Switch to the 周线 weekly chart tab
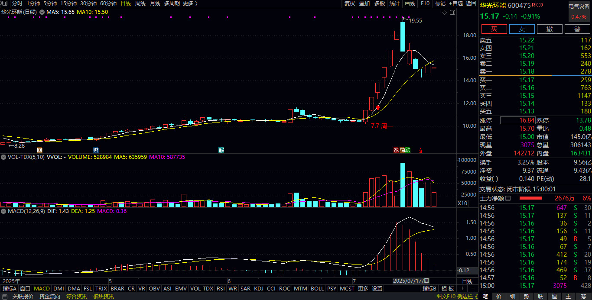This screenshot has width=592, height=300. (140, 3)
